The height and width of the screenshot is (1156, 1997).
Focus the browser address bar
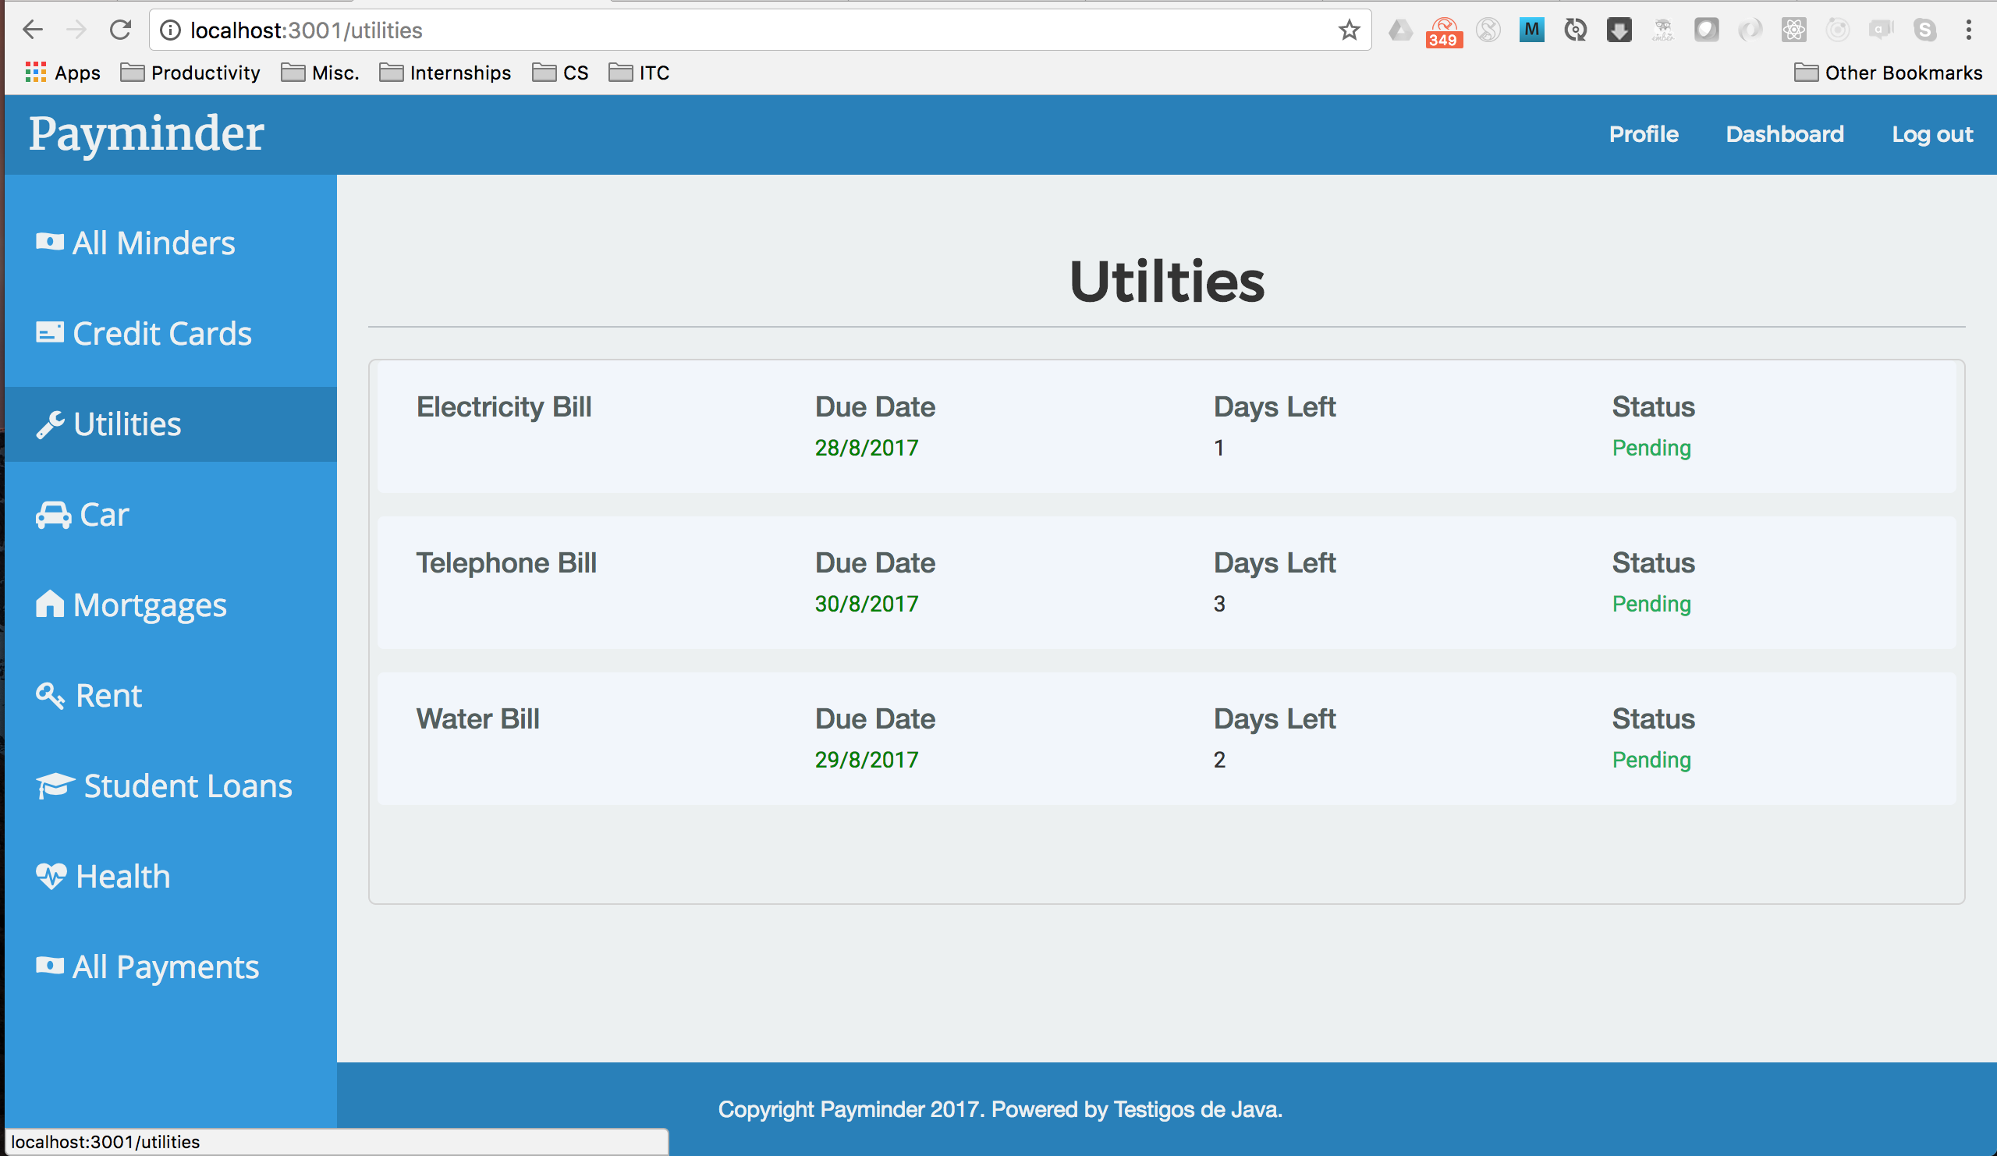[713, 30]
